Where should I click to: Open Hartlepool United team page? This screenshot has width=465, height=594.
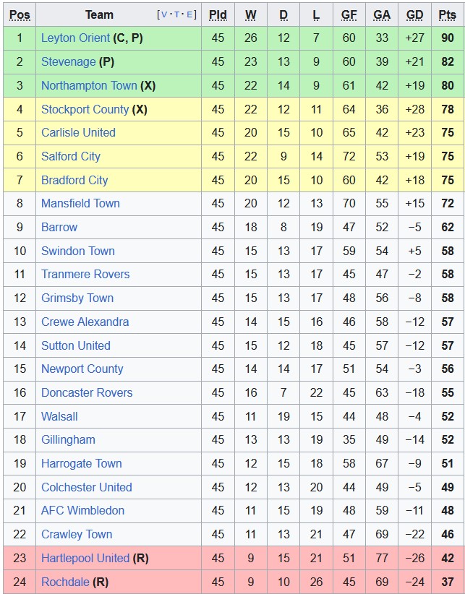point(85,558)
